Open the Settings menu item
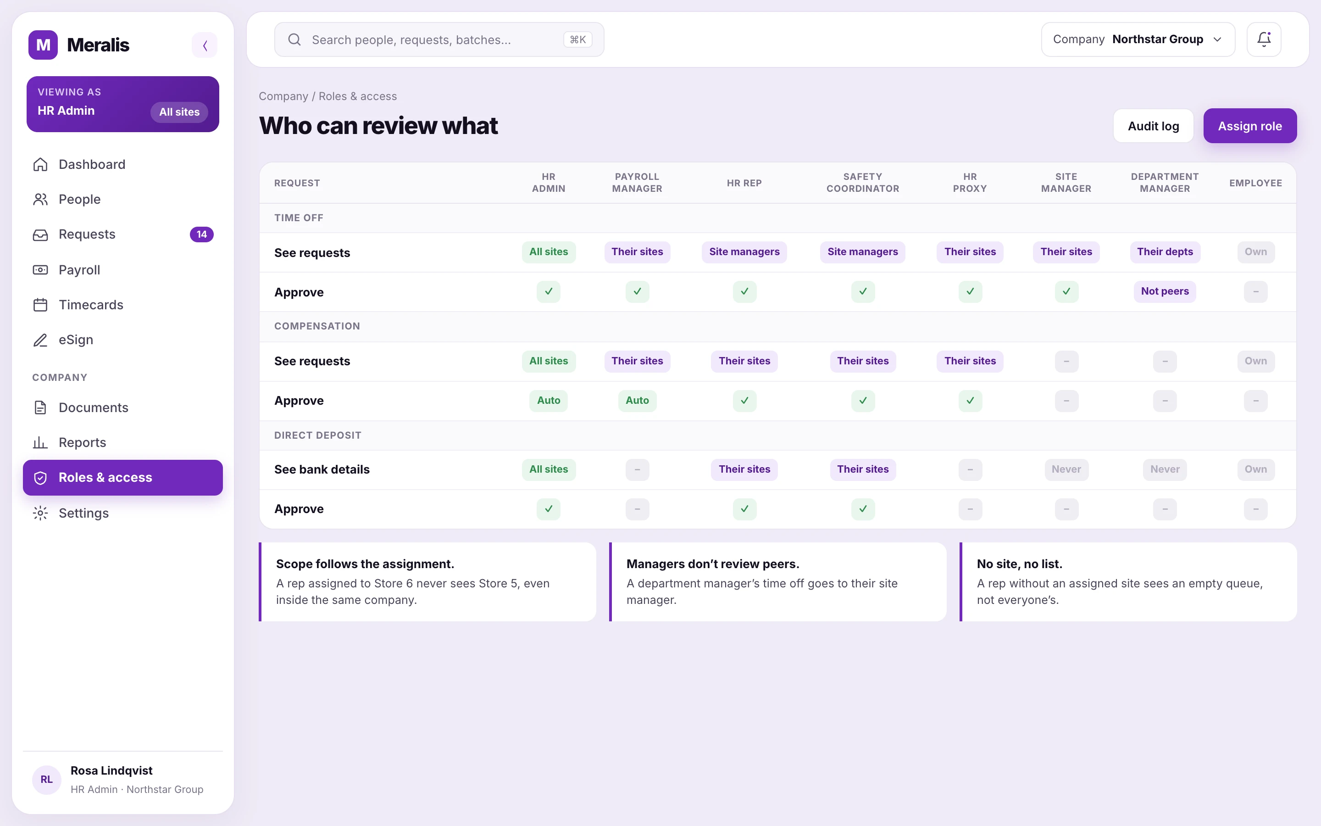 tap(123, 513)
